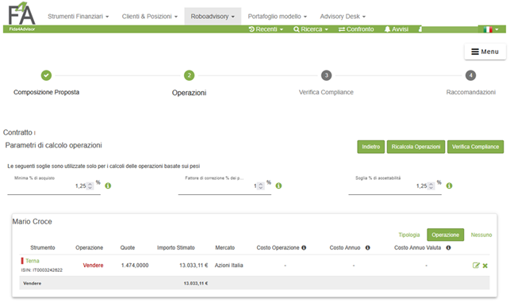The height and width of the screenshot is (302, 510).
Task: Click the Composizione Proposta step label
Action: click(46, 92)
